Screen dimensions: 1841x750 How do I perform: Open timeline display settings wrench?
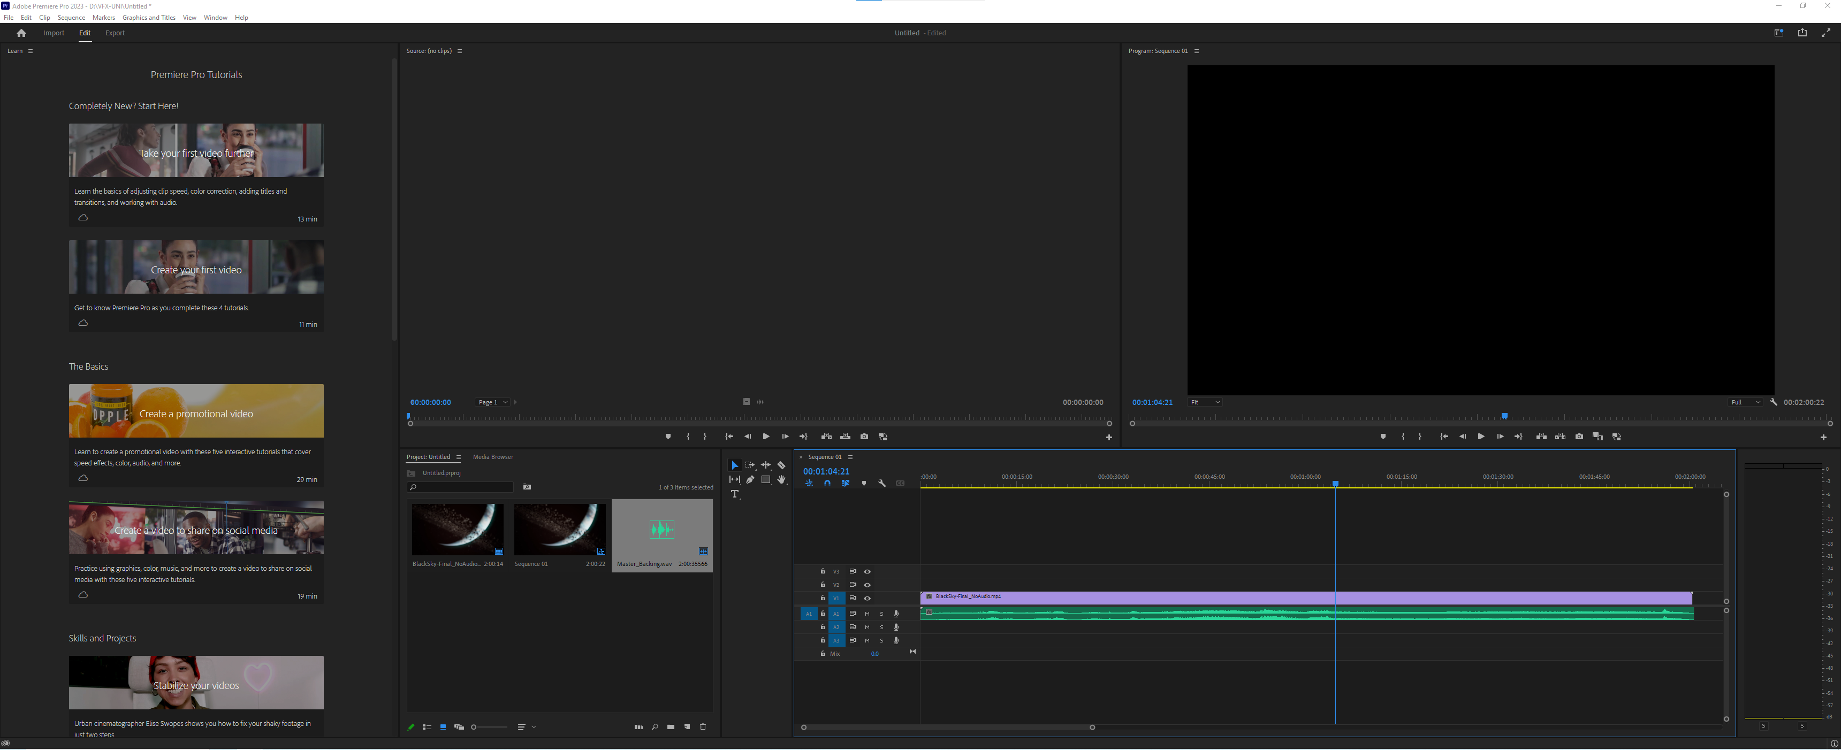click(882, 484)
